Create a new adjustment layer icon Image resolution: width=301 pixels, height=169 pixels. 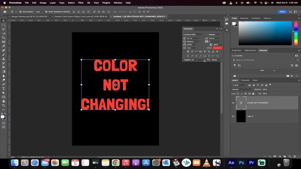tap(280, 156)
